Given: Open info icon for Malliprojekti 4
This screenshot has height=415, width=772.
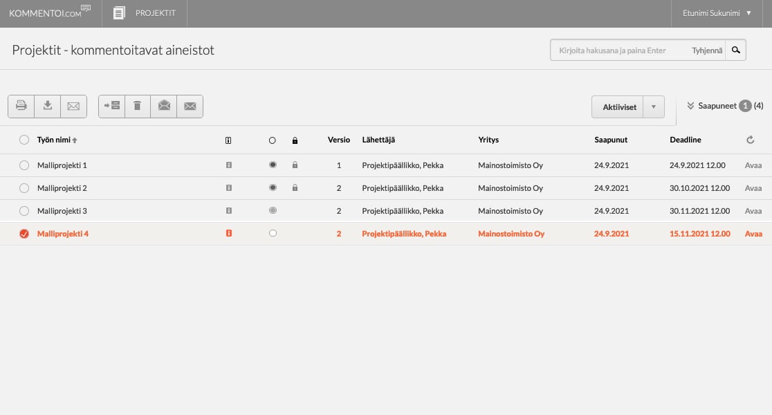Looking at the screenshot, I should click(229, 234).
